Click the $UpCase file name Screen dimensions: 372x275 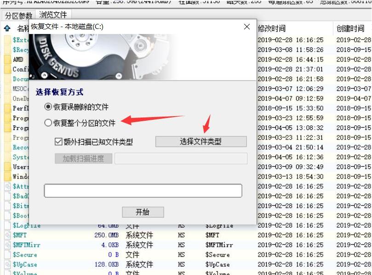pyautogui.click(x=25, y=264)
